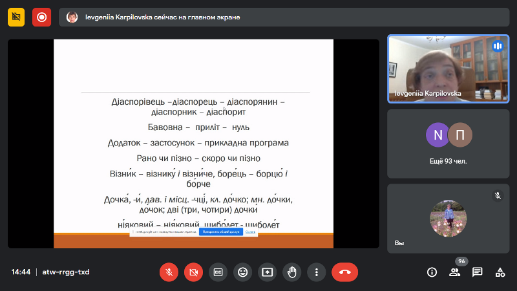This screenshot has width=517, height=291.
Task: Raise your hand
Action: 291,272
